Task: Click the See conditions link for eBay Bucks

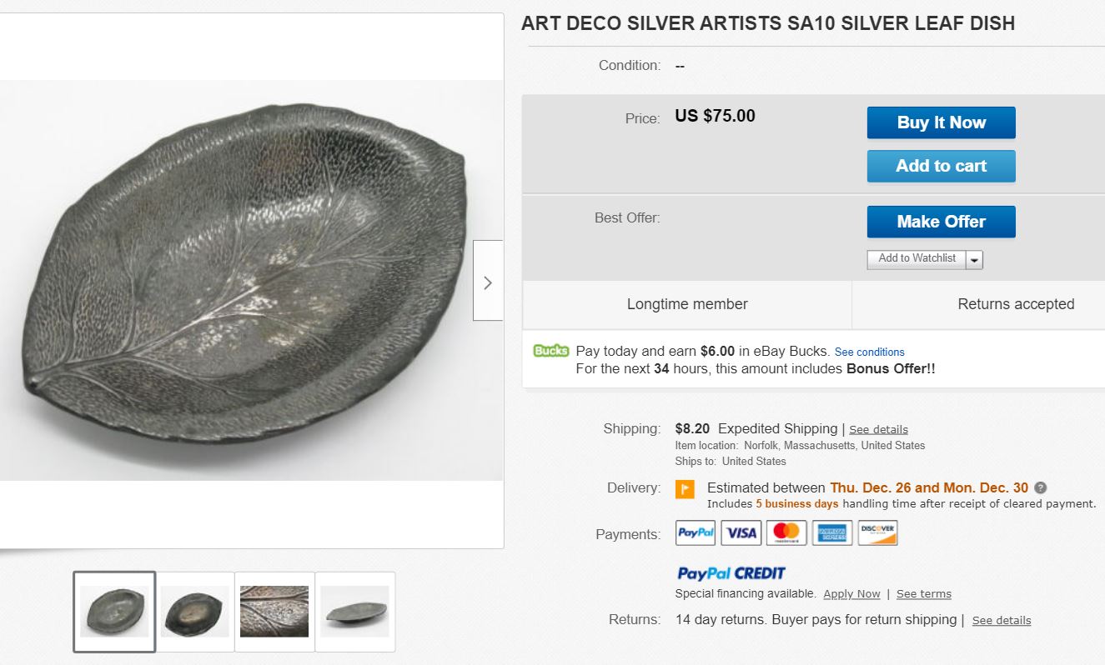Action: tap(869, 352)
